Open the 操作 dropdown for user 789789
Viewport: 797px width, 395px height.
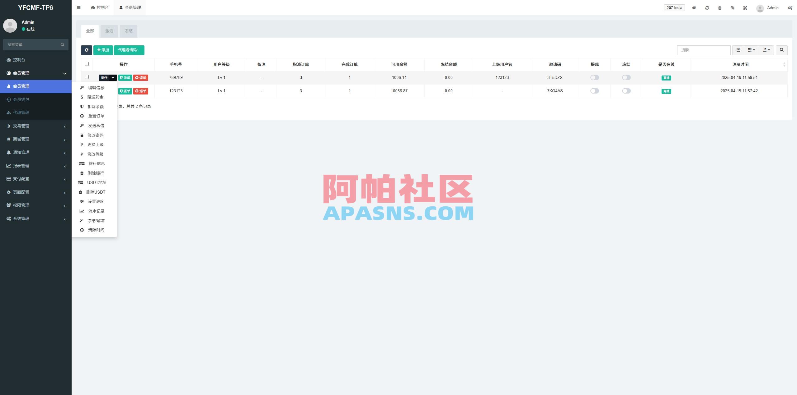(x=107, y=77)
